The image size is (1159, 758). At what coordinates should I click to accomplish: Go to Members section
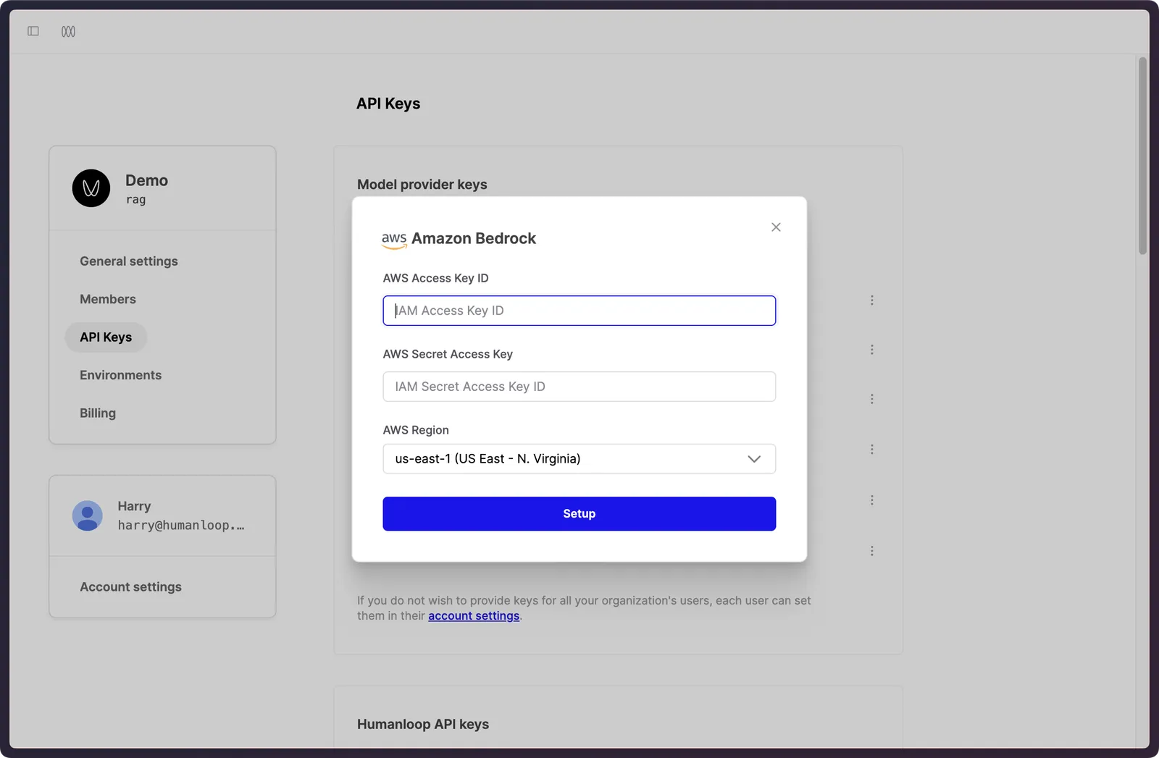point(108,299)
